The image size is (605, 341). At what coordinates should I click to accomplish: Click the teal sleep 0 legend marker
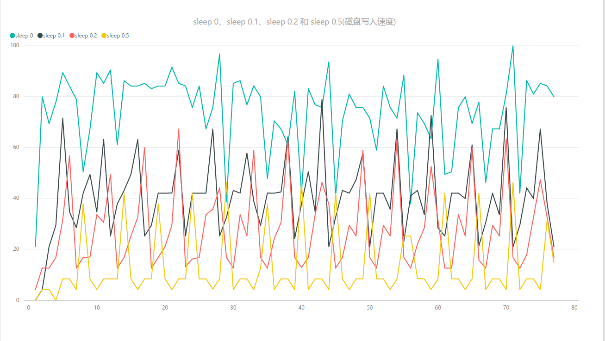(x=12, y=36)
